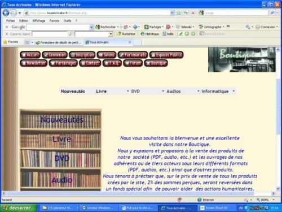Open the Outils menu
Viewport: 282px width, 212px height.
pyautogui.click(x=67, y=20)
